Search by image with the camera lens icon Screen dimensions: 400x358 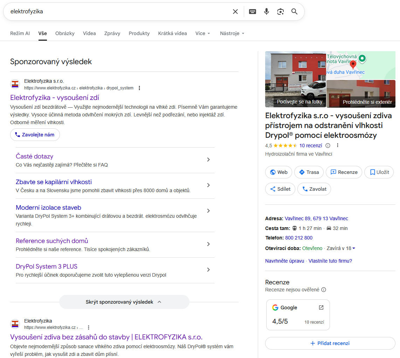(x=280, y=12)
